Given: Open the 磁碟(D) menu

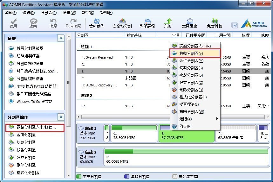Looking at the screenshot, I should point(29,13).
